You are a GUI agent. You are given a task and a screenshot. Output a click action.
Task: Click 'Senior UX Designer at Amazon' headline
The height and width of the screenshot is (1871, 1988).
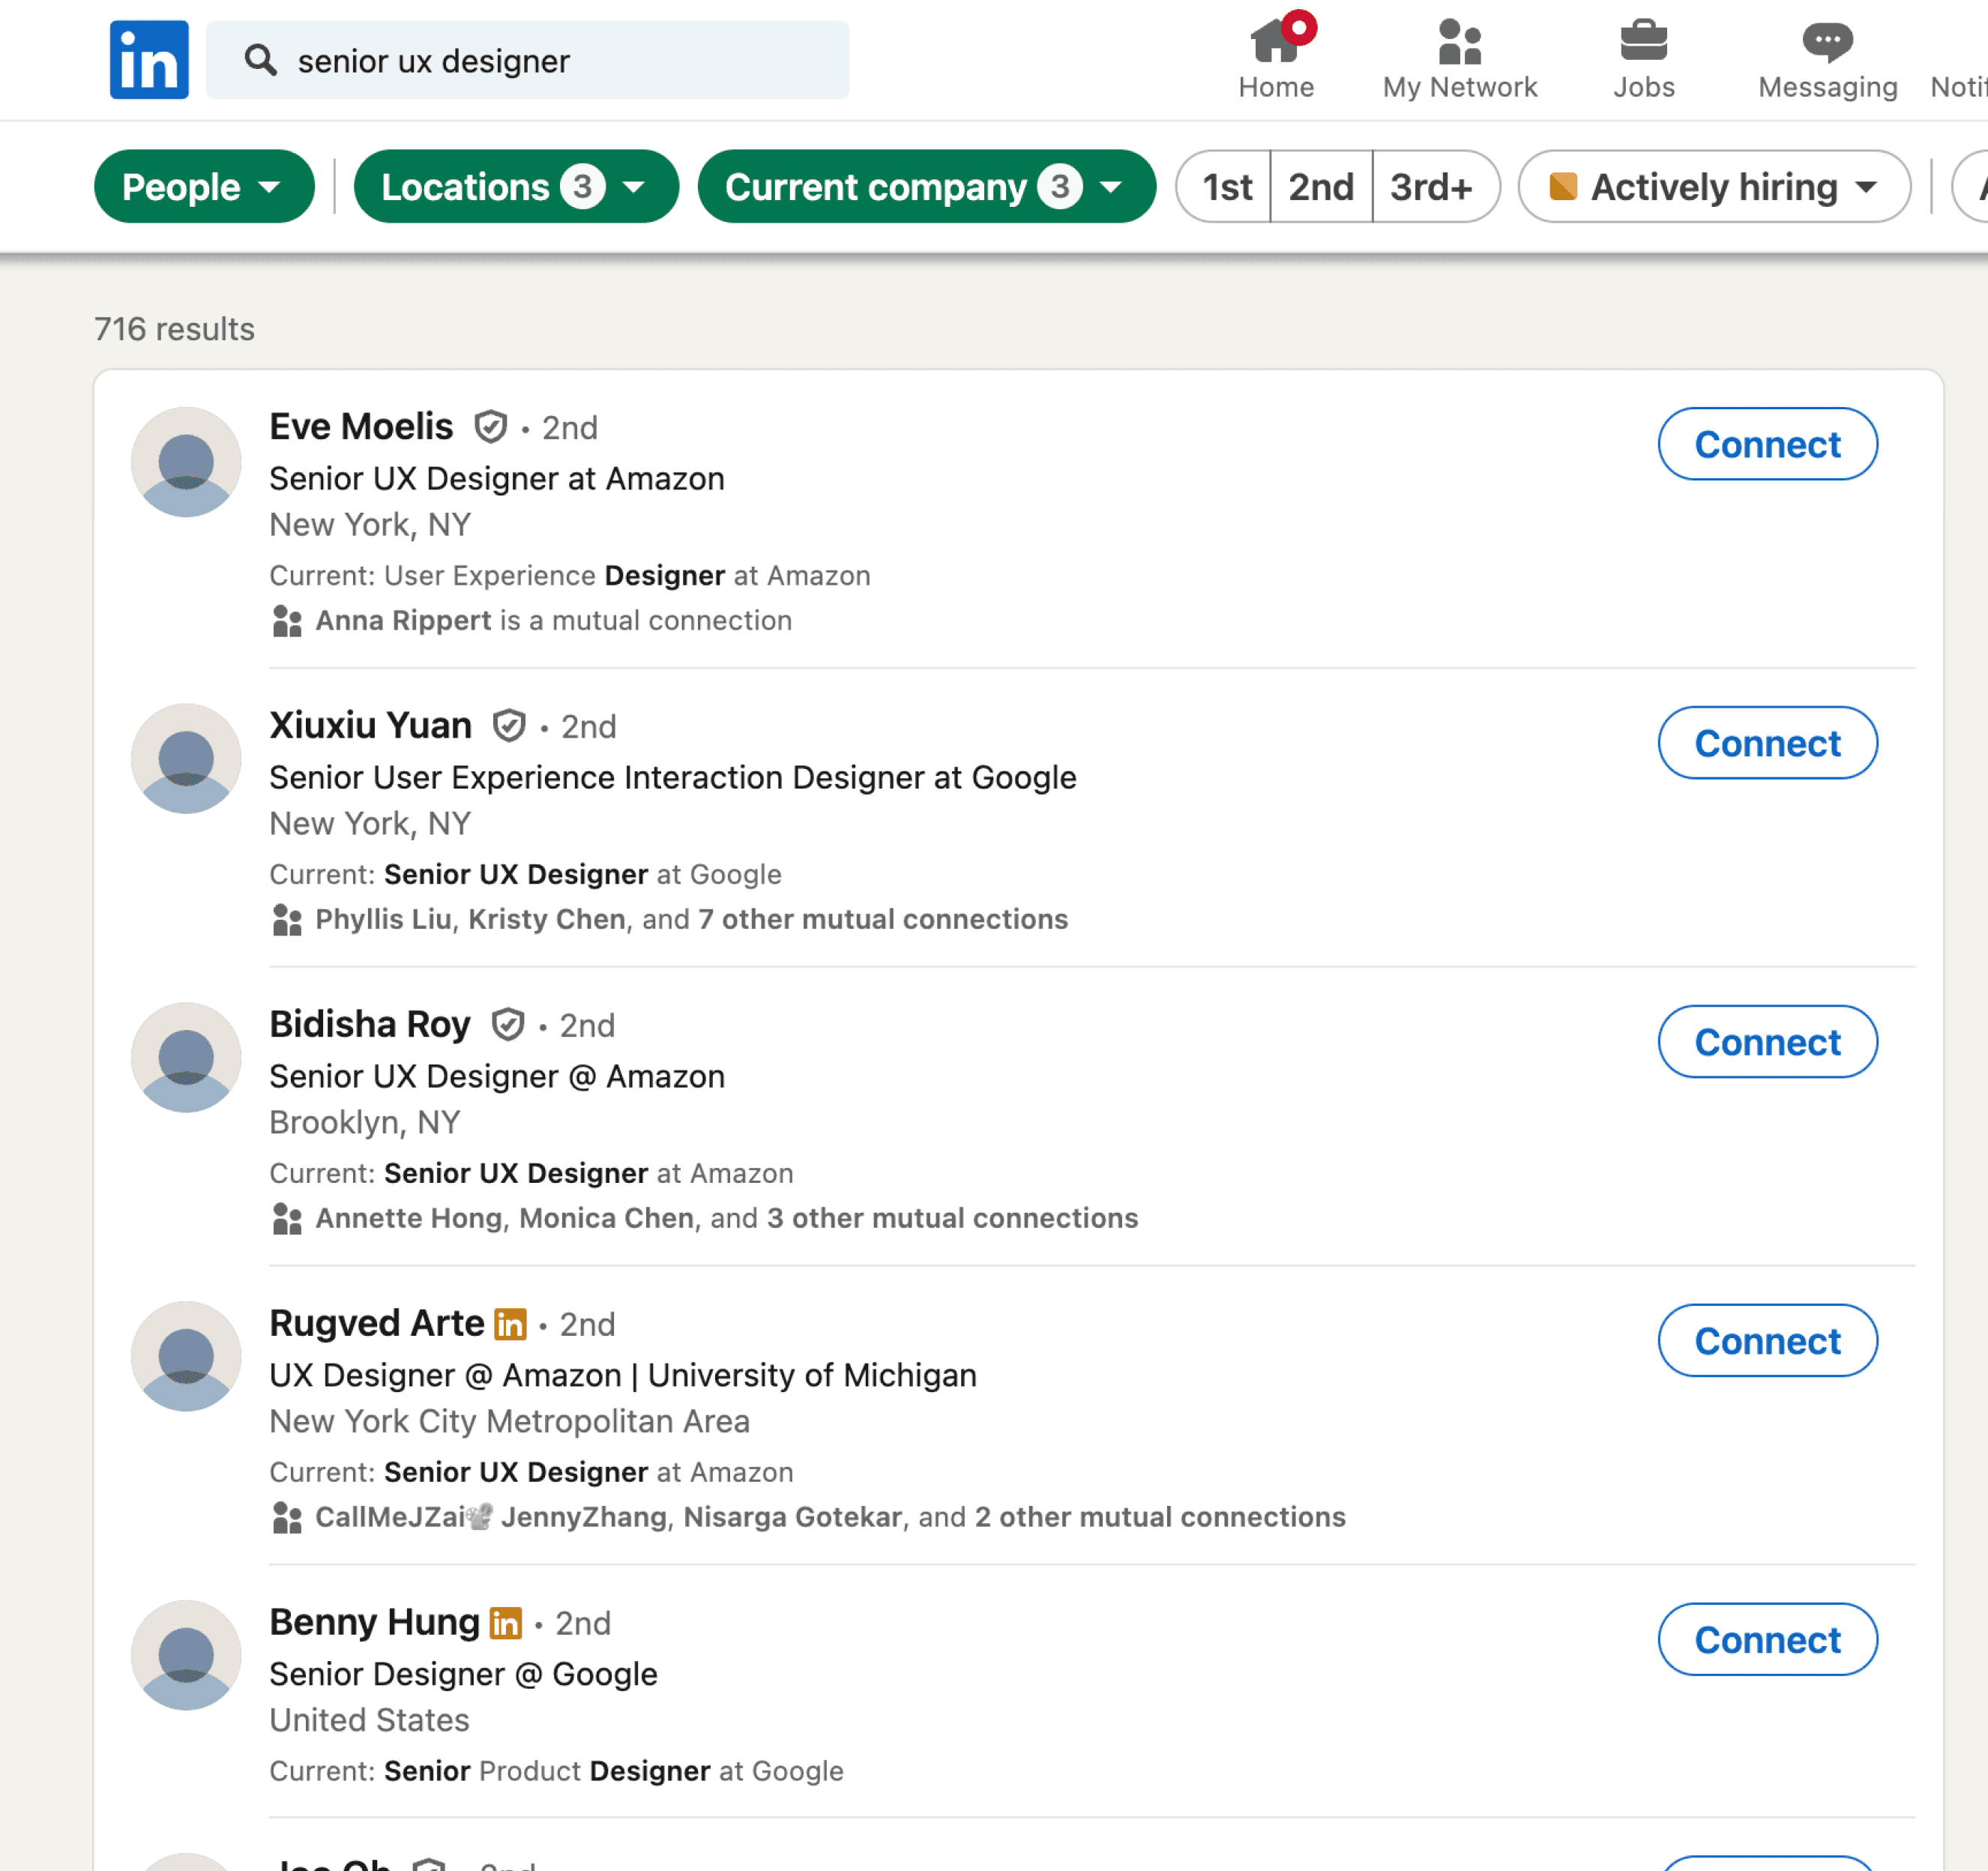497,479
